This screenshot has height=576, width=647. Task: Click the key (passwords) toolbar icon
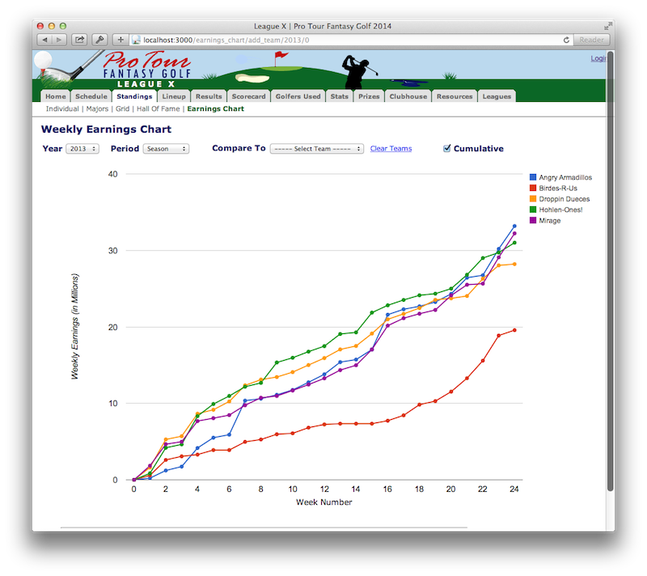click(100, 39)
